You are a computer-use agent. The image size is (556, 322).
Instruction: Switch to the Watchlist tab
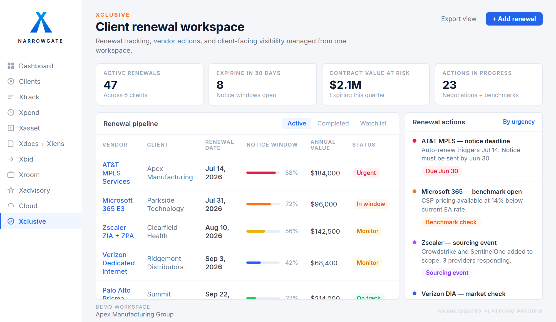tap(373, 123)
